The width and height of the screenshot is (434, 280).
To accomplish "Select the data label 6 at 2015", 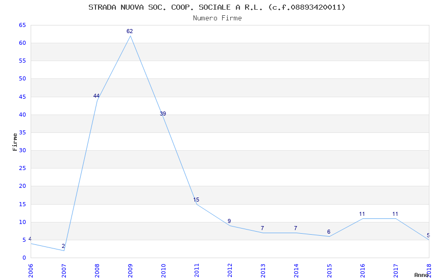I will [x=328, y=232].
